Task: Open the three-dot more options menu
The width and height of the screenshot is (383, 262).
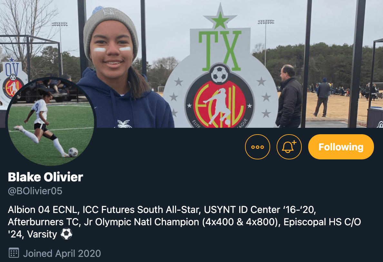Action: point(258,147)
